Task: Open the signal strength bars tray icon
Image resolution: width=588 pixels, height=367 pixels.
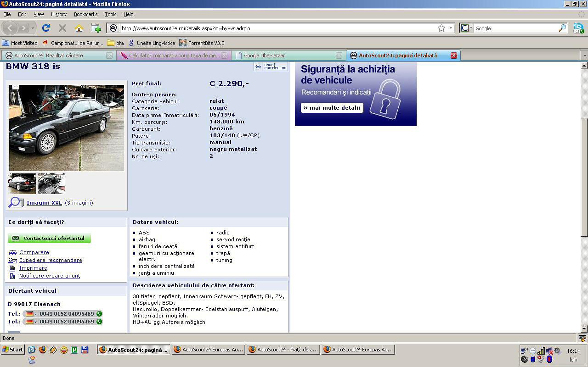Action: coord(541,351)
